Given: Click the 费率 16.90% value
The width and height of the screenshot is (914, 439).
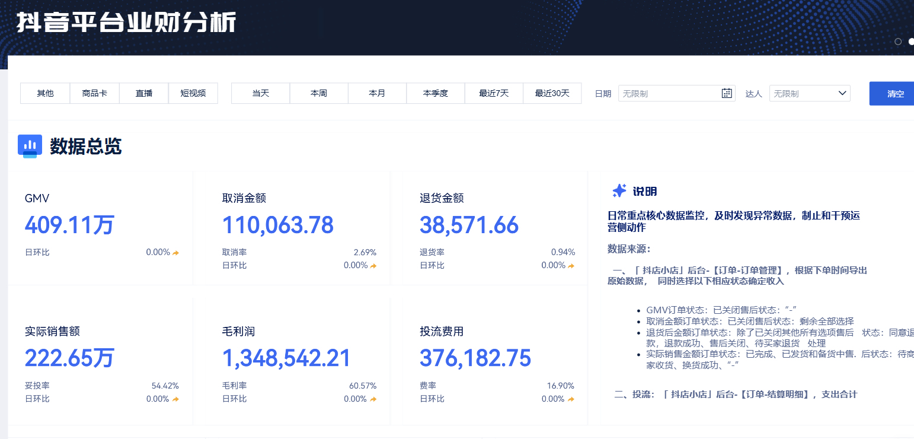Looking at the screenshot, I should tap(561, 386).
